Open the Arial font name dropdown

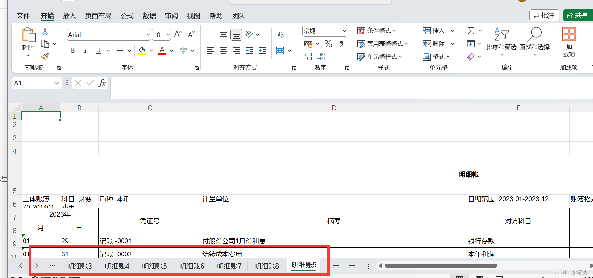tap(148, 35)
